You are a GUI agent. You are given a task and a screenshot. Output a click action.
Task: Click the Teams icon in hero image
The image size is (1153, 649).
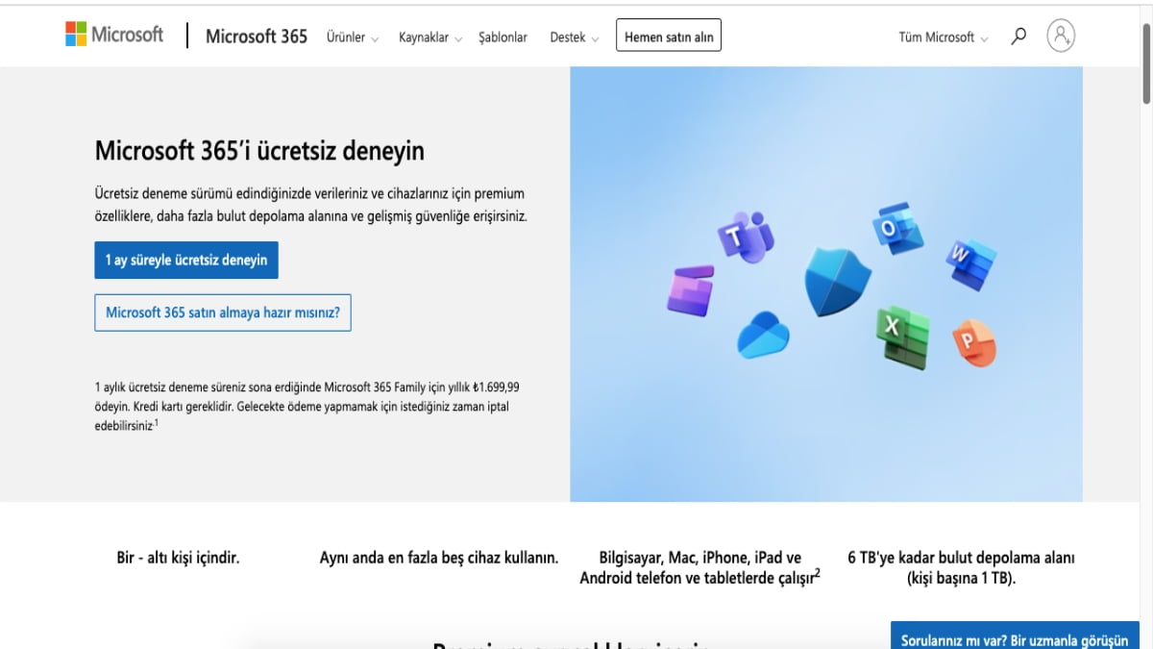[x=745, y=237]
